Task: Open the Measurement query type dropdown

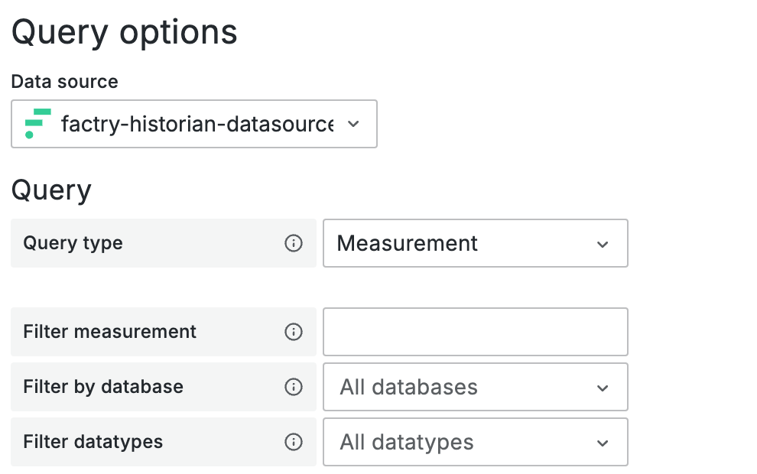Action: pyautogui.click(x=476, y=243)
